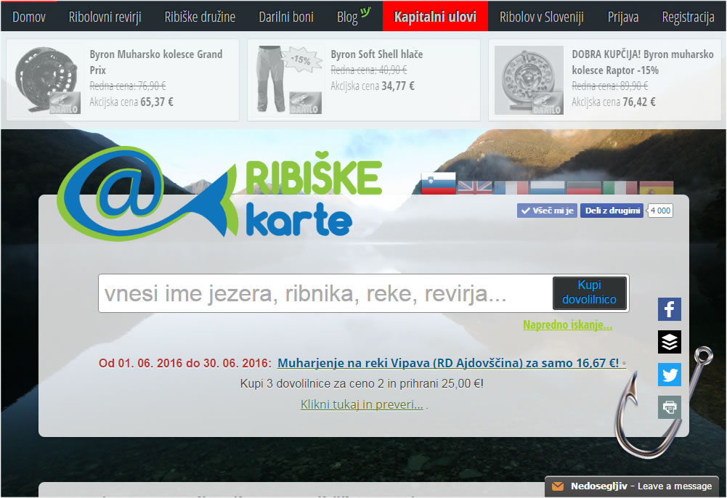
Task: Click the promo text 'Kupi 3 dovolilnice za ceno 2'
Action: coord(362,383)
